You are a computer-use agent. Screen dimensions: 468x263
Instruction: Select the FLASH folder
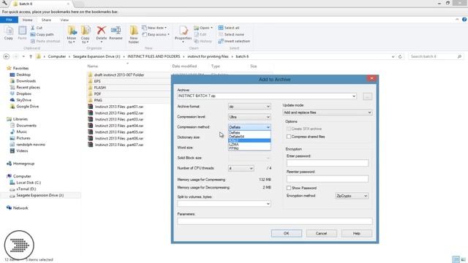point(99,88)
